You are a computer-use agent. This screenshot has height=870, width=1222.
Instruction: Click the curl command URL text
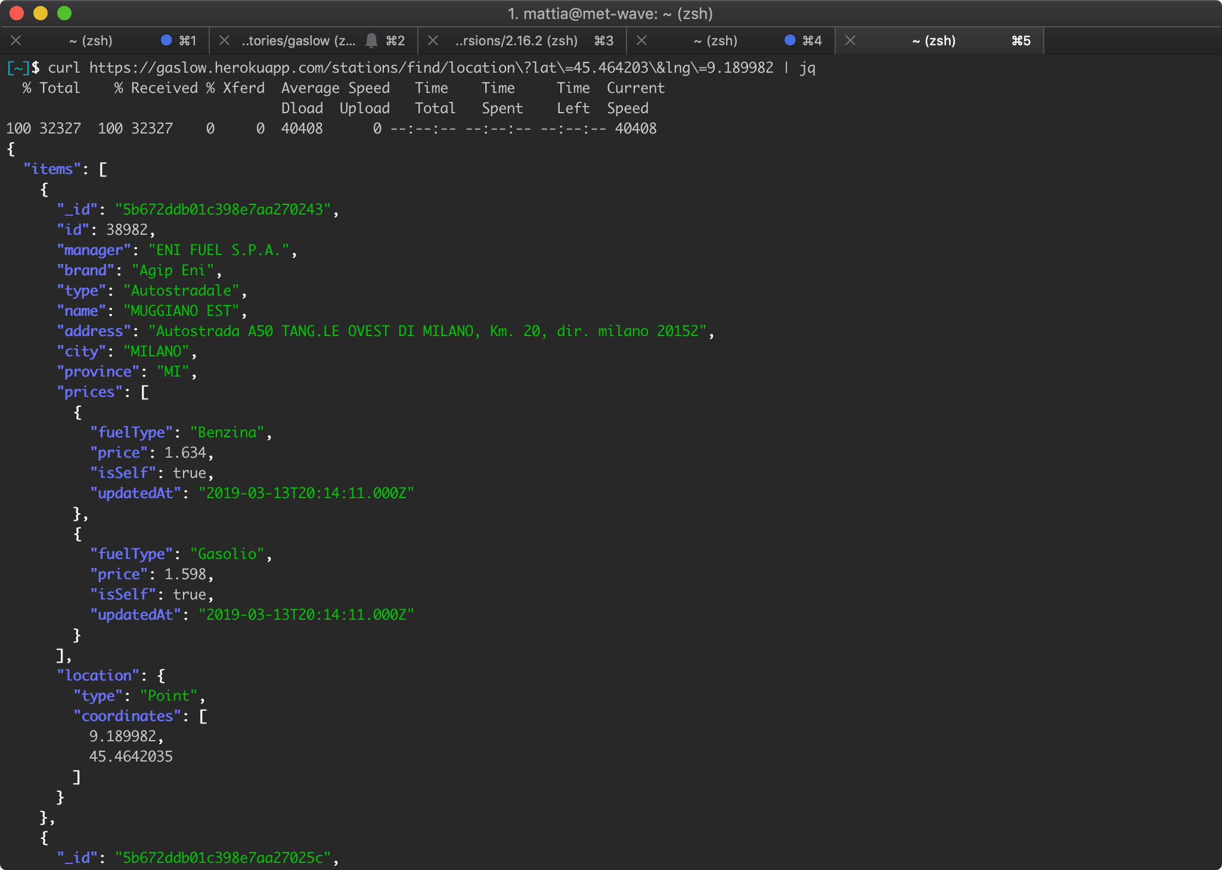(x=432, y=68)
